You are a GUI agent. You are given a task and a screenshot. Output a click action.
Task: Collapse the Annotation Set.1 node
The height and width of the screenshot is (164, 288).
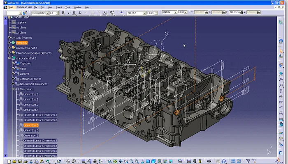10,58
